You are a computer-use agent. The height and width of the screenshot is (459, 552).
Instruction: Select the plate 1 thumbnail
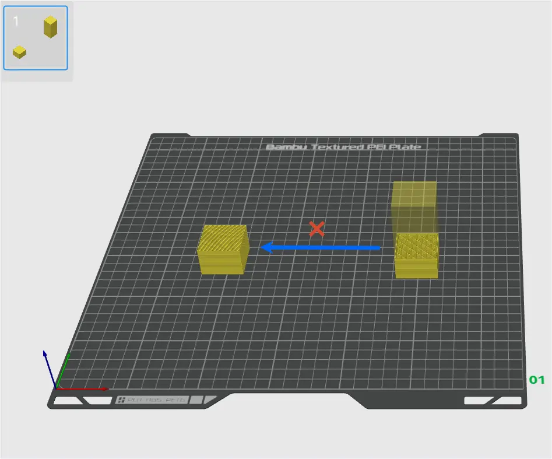click(x=36, y=38)
